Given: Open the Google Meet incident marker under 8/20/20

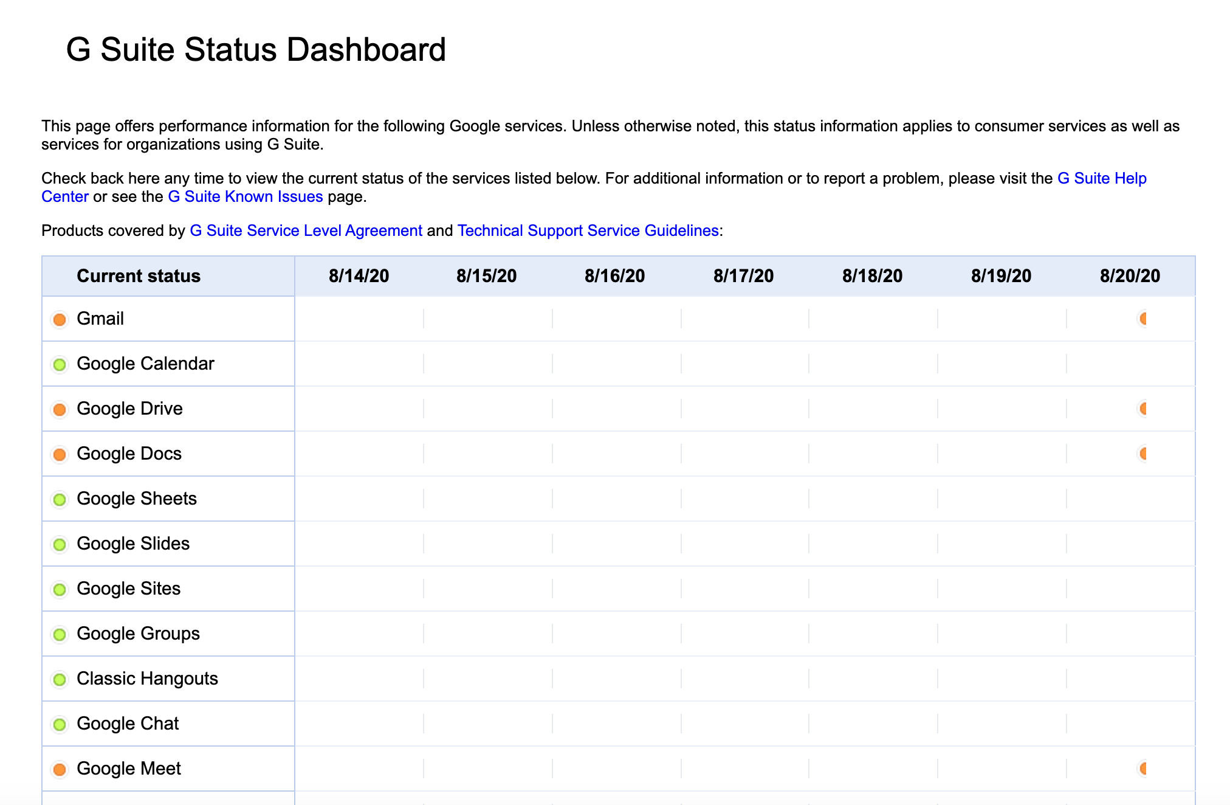Looking at the screenshot, I should click(1142, 769).
